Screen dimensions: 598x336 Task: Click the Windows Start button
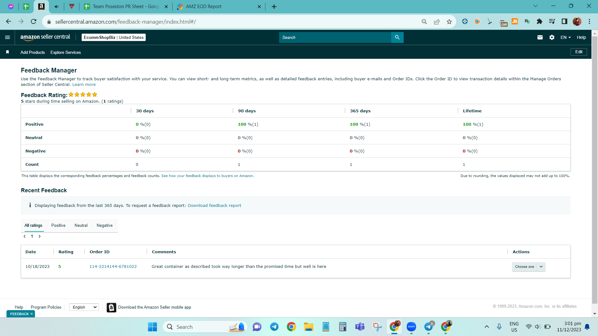point(152,327)
